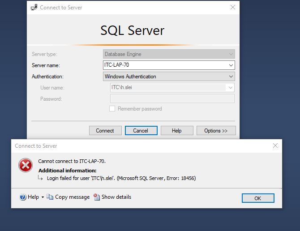Click the Connect button
300x231 pixels.
[105, 131]
